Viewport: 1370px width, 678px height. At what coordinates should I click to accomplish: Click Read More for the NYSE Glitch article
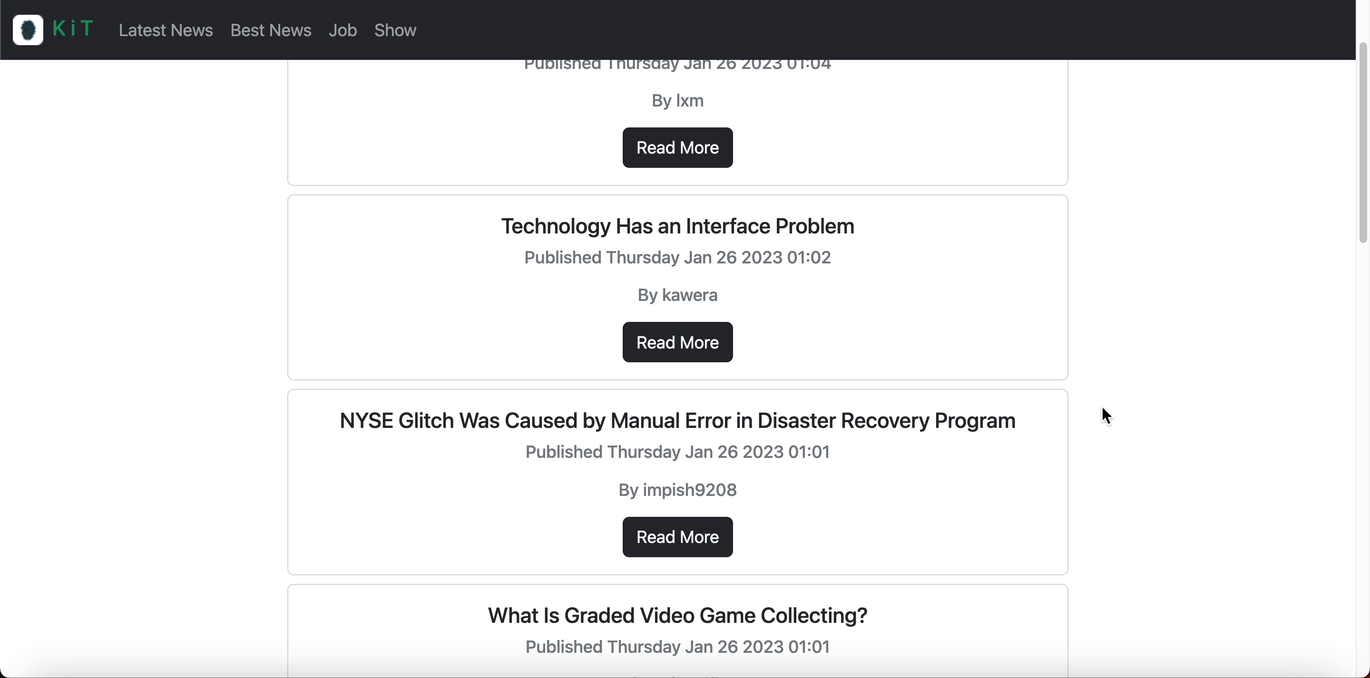677,536
